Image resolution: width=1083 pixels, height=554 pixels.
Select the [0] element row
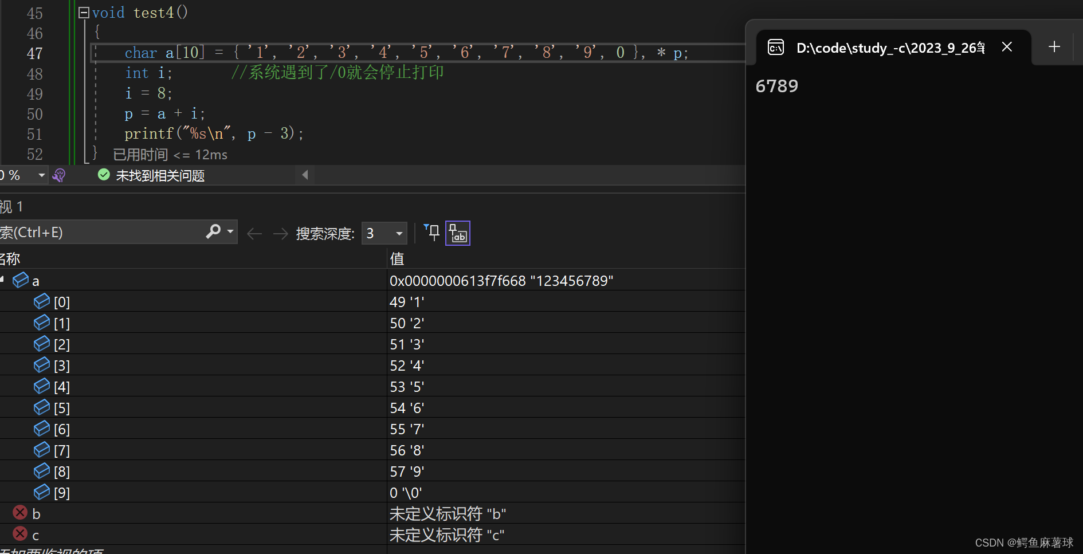(x=372, y=301)
